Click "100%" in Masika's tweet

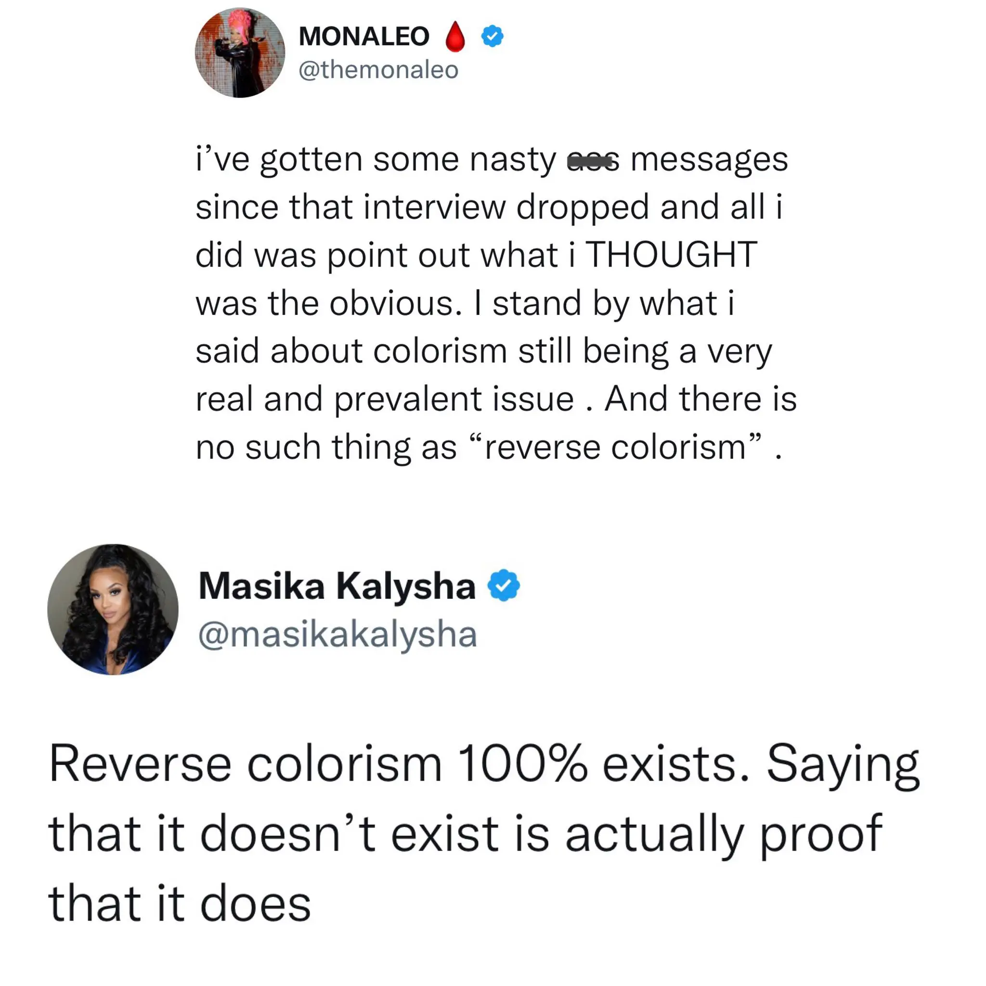(x=522, y=764)
